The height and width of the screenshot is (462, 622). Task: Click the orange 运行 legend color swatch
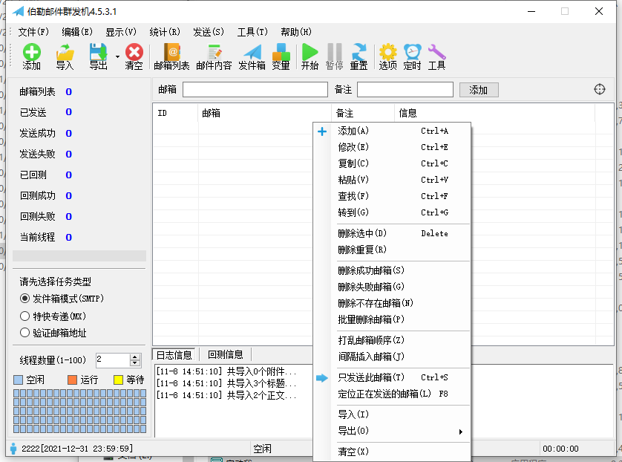(x=72, y=380)
